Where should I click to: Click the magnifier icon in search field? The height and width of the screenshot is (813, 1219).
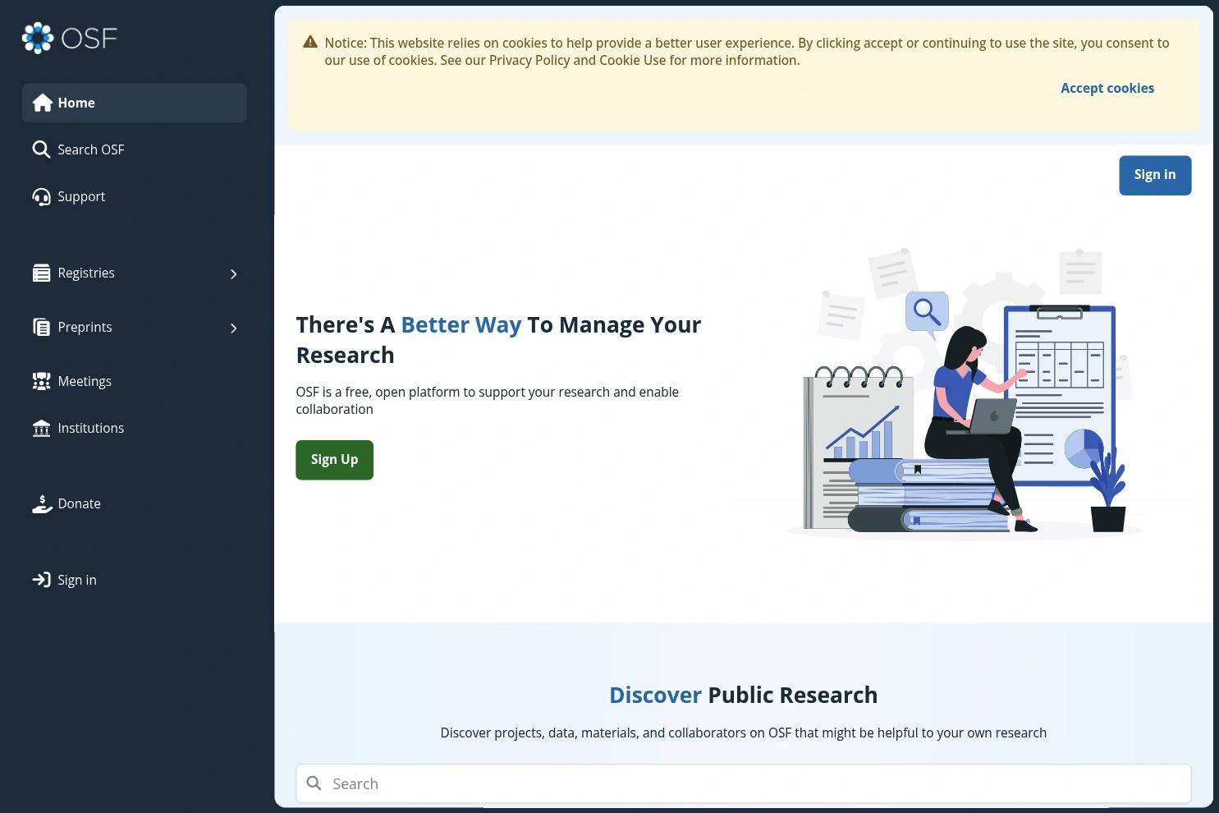click(314, 783)
